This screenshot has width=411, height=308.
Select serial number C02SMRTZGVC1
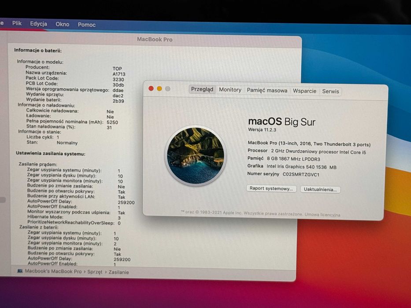point(301,174)
